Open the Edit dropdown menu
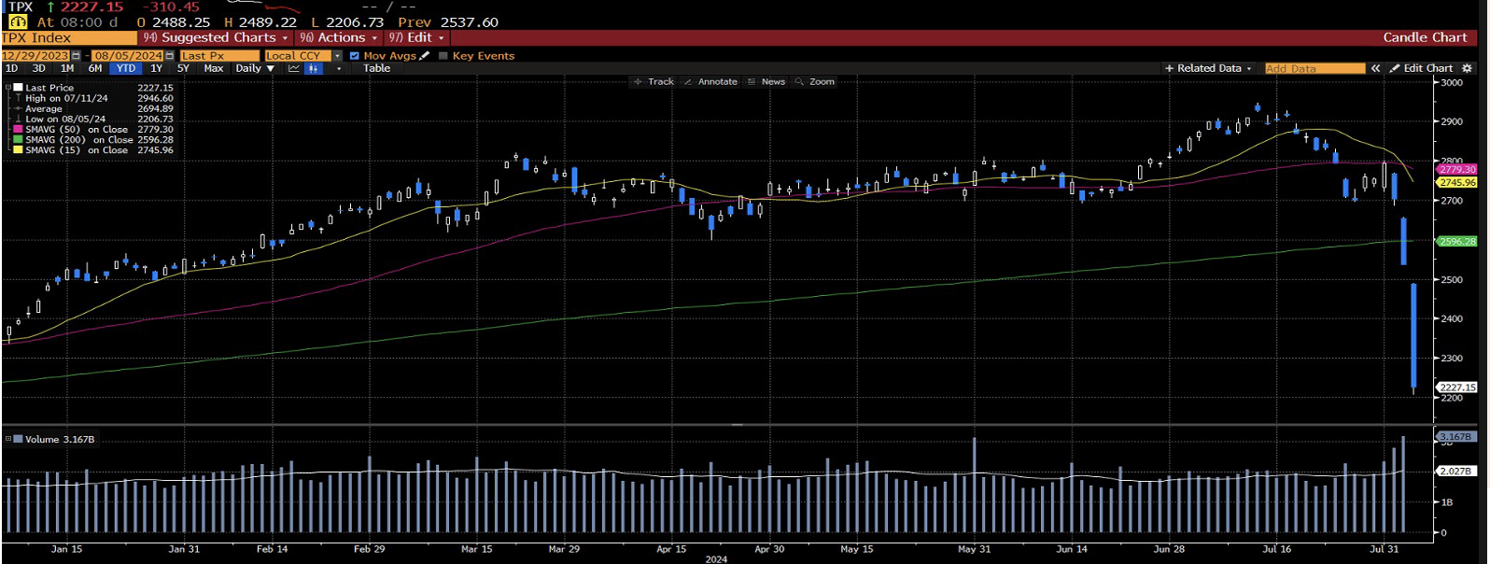Screen dimensions: 1490x564 click(x=416, y=37)
